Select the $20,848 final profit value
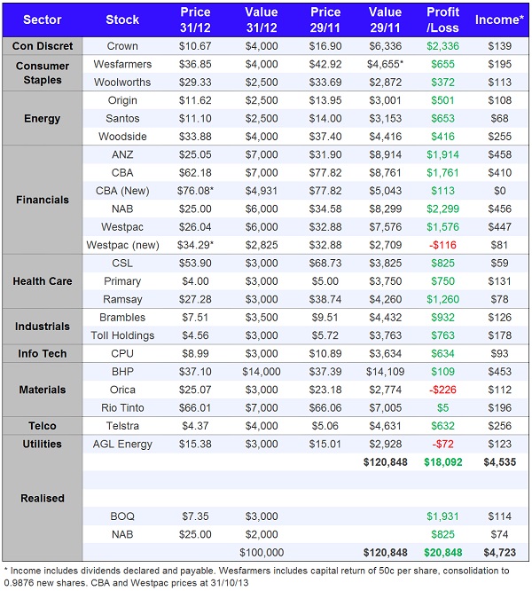Viewport: 532px width, 591px height. point(443,552)
